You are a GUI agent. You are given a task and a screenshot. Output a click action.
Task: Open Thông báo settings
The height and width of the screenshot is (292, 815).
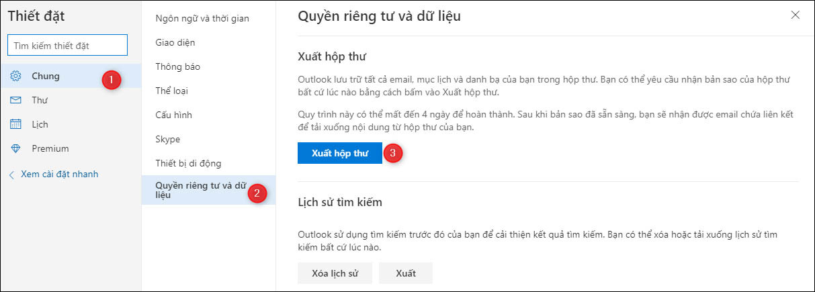point(178,66)
